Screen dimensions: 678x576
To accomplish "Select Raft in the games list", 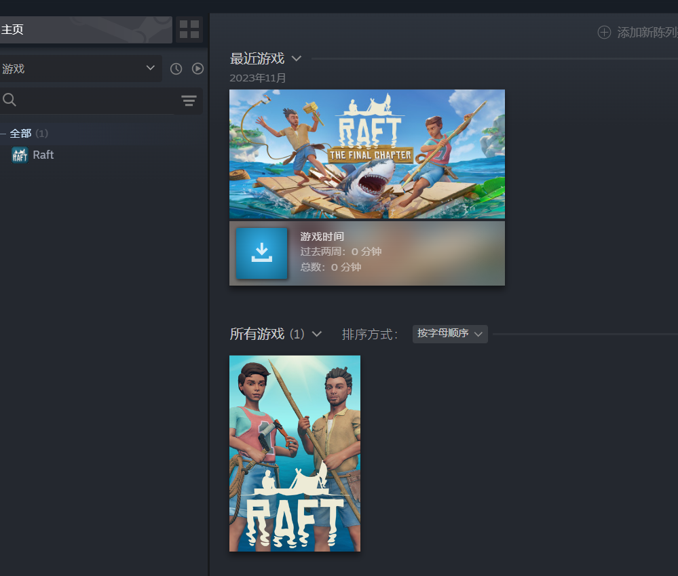I will click(x=43, y=155).
